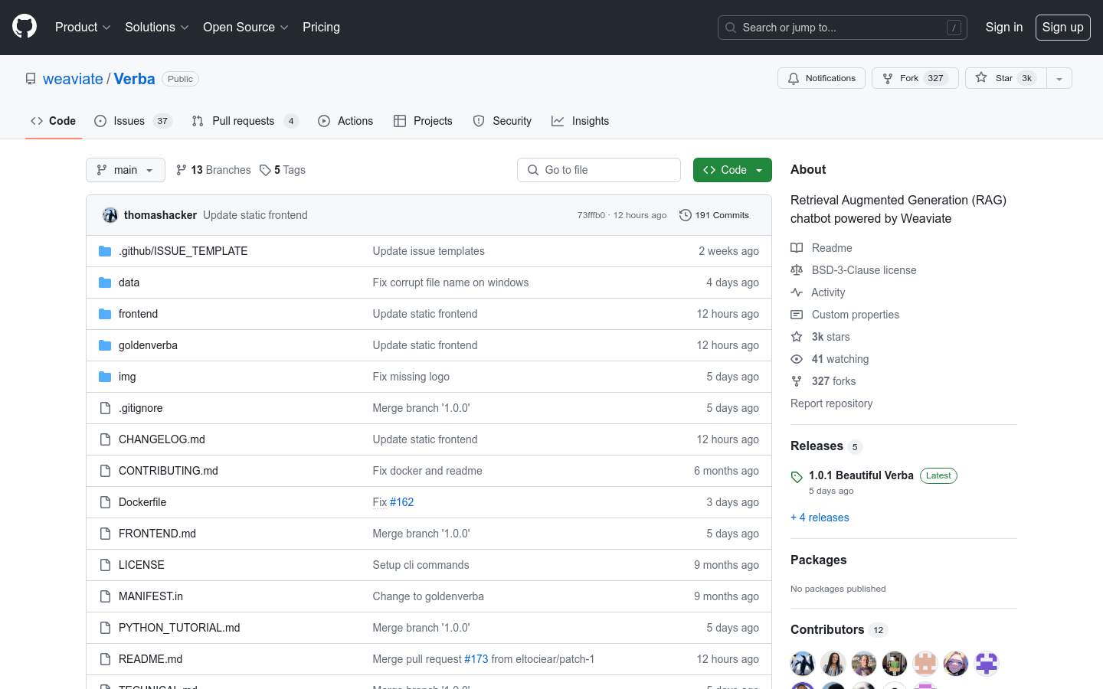Click the search magnifier icon in header
1103x689 pixels.
click(x=731, y=28)
